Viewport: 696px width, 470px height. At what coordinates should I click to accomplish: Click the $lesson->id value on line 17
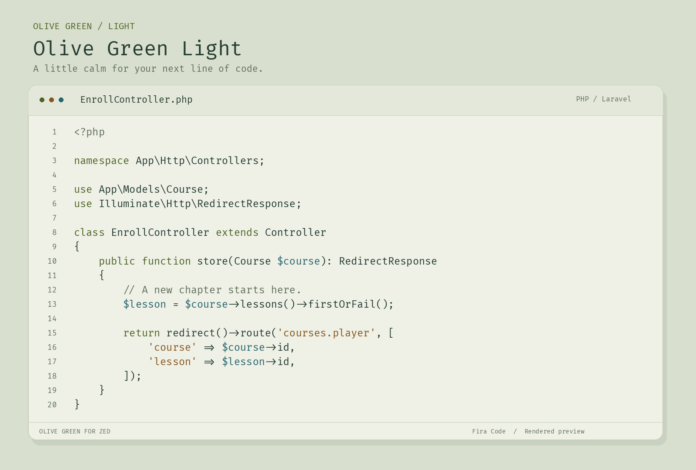255,362
